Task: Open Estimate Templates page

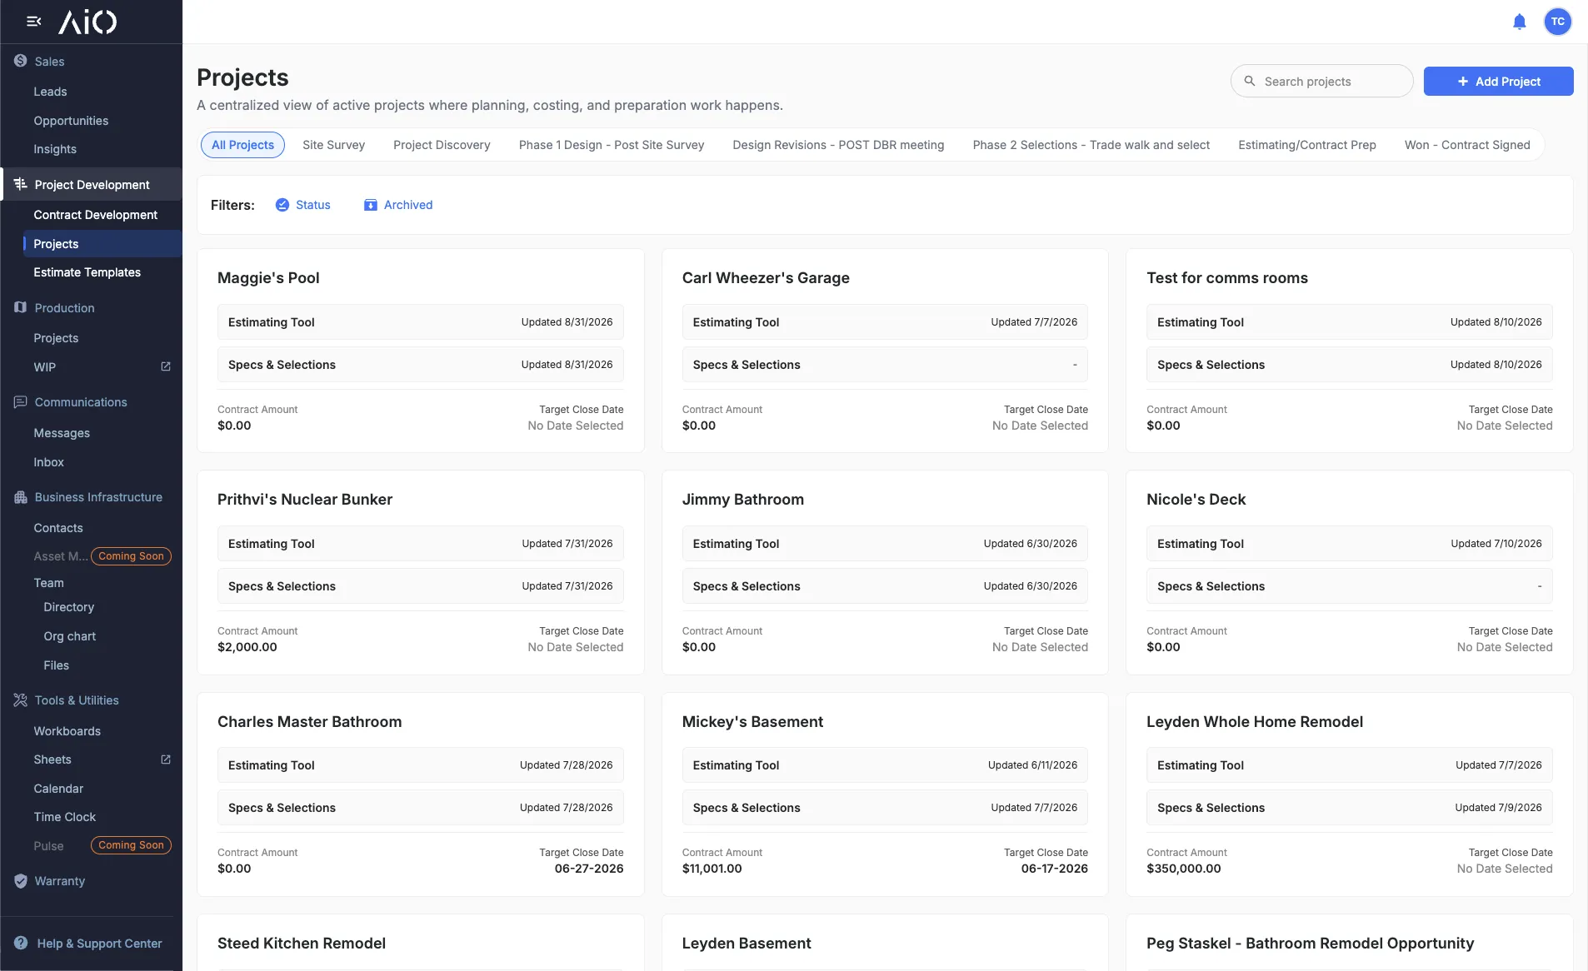Action: (87, 272)
